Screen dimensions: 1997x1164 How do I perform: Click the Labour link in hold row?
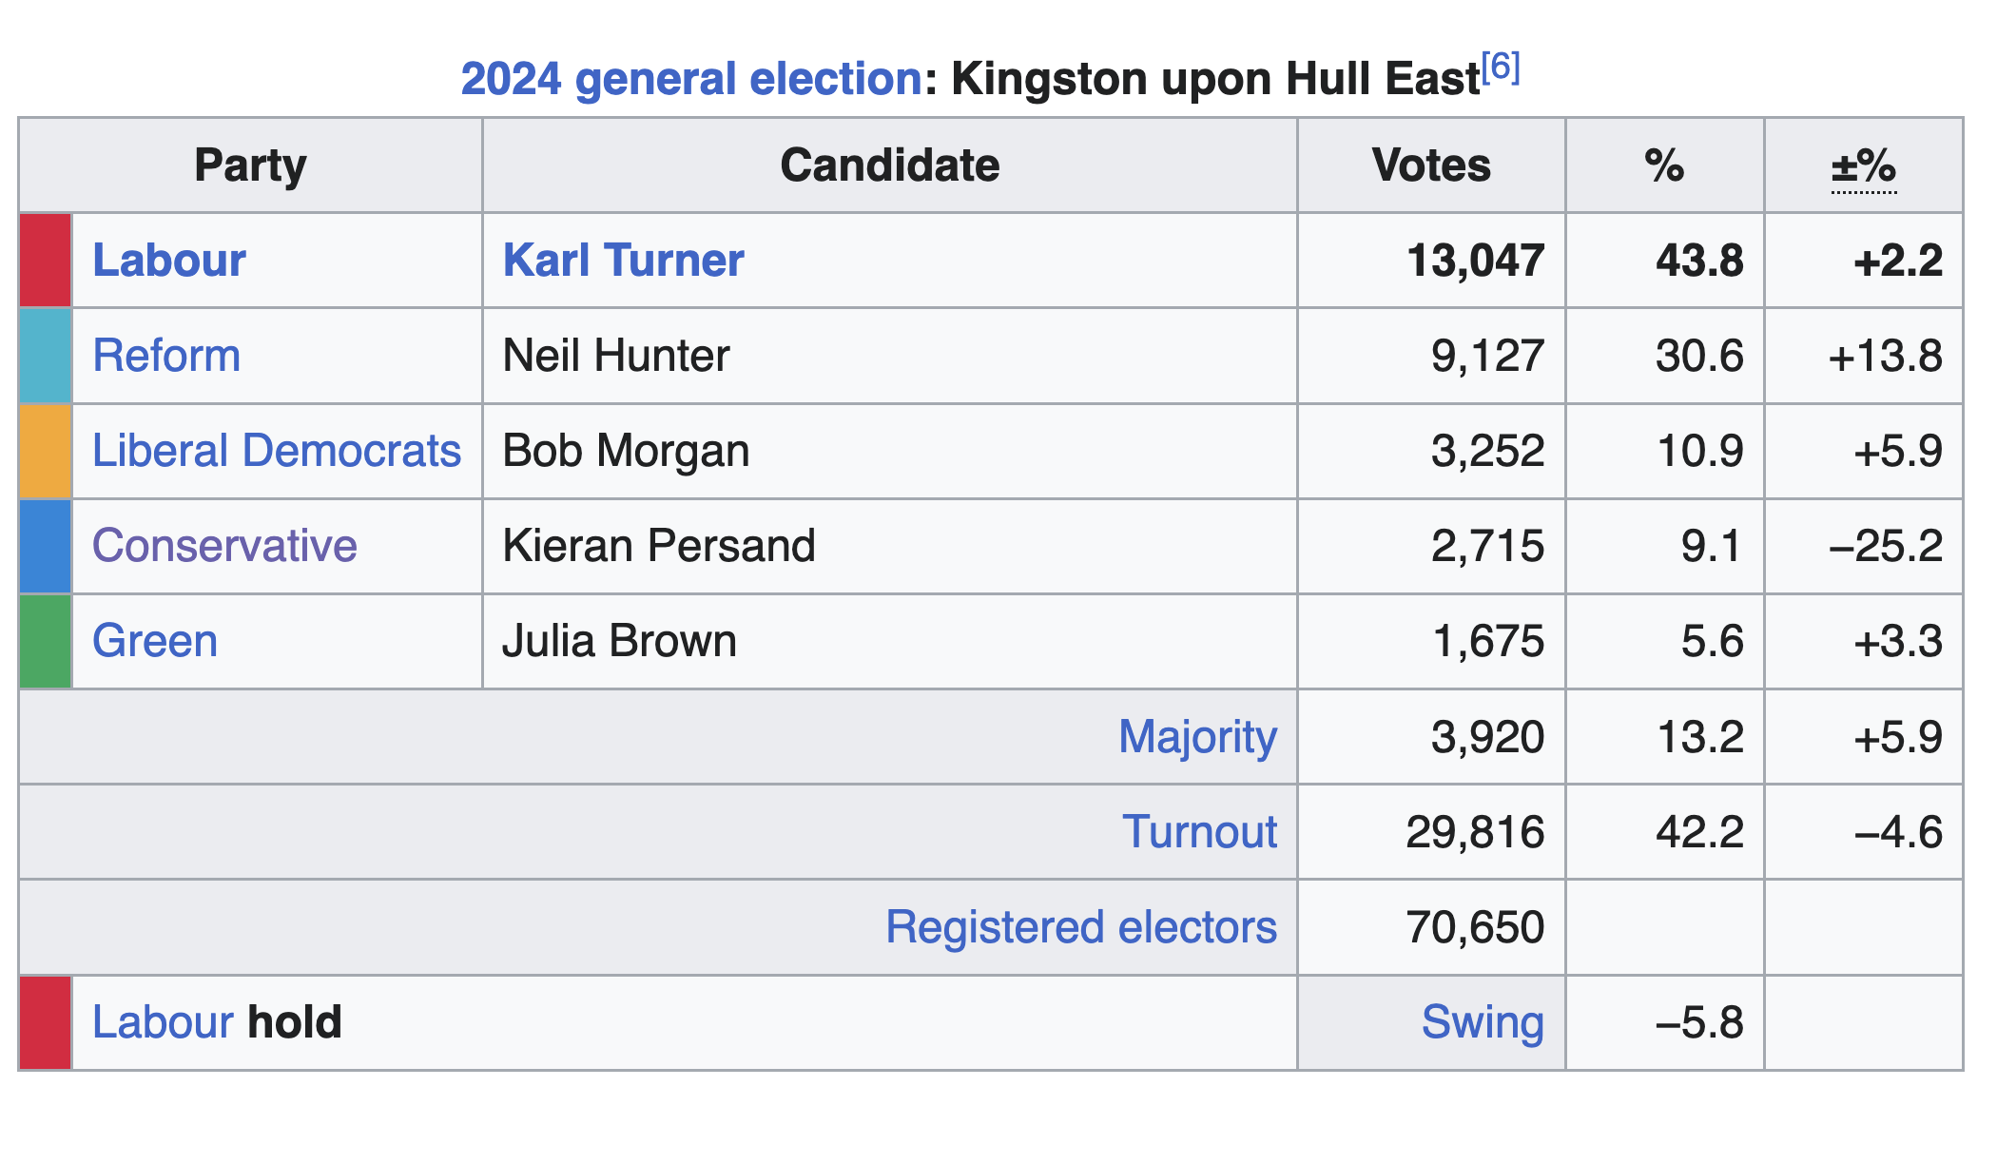pyautogui.click(x=163, y=1022)
